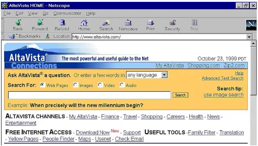Open the Go menu
This screenshot has height=146, width=258.
pyautogui.click(x=45, y=13)
